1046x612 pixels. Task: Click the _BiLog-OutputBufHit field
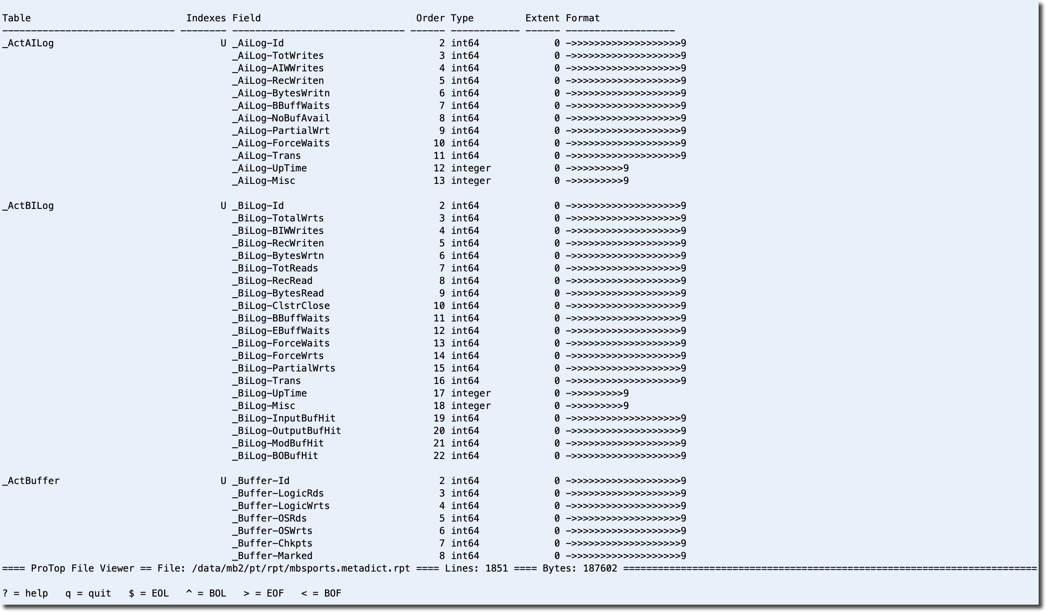pos(286,431)
